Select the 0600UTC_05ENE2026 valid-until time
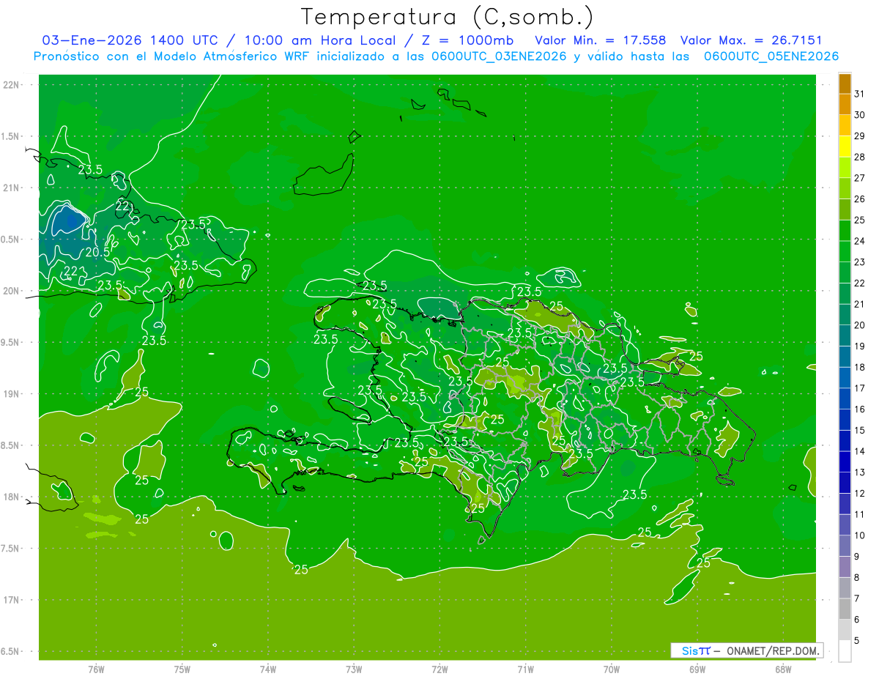Viewport: 879px width, 679px height. tap(771, 56)
